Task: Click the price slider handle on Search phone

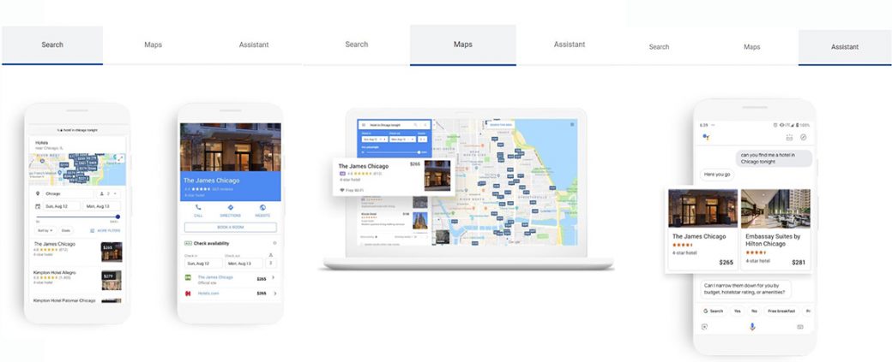Action: (118, 217)
